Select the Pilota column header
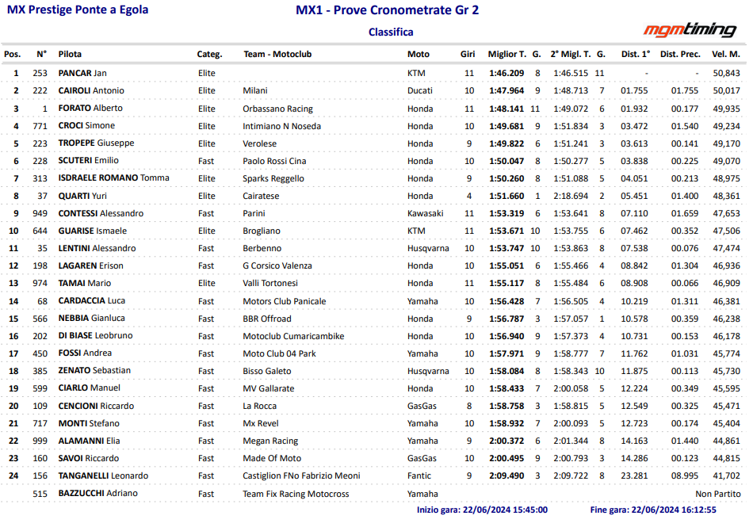Screen dimensions: 753x527 (70, 54)
